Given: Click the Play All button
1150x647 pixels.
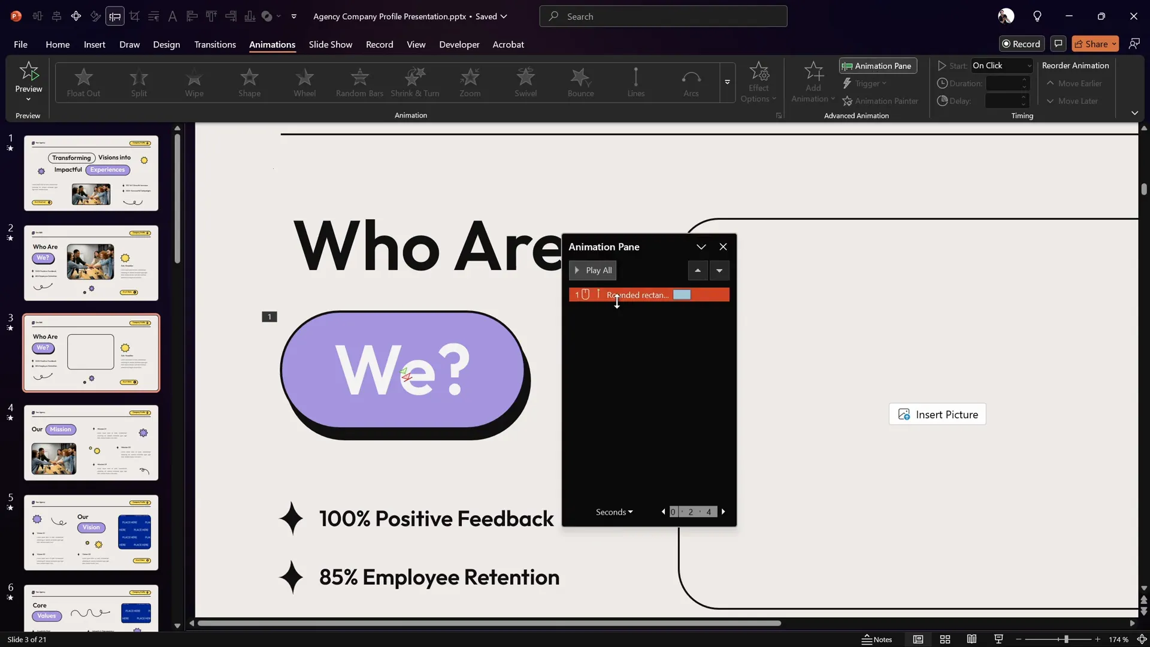Looking at the screenshot, I should 592,270.
